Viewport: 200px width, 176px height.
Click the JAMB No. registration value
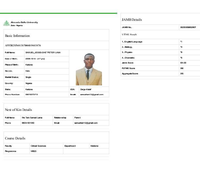(188, 27)
